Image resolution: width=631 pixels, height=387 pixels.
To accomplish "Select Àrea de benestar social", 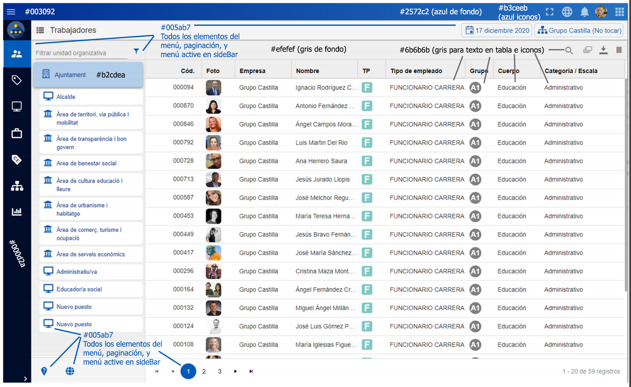I will [x=91, y=163].
